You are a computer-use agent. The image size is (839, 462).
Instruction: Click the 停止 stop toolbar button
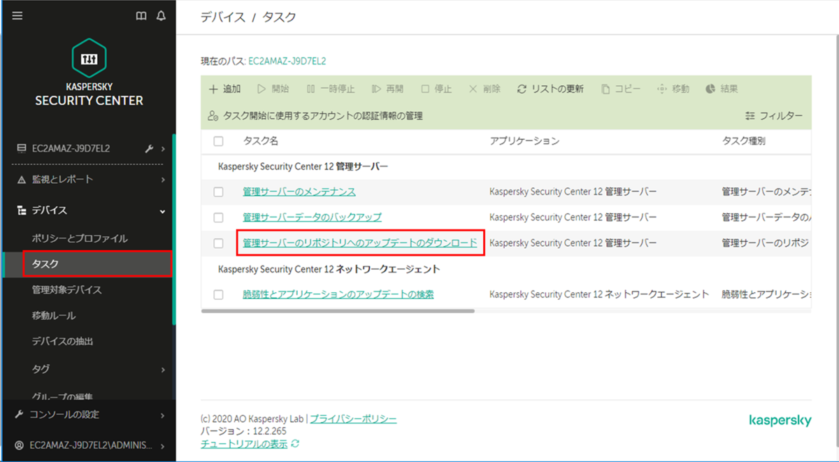click(x=436, y=89)
